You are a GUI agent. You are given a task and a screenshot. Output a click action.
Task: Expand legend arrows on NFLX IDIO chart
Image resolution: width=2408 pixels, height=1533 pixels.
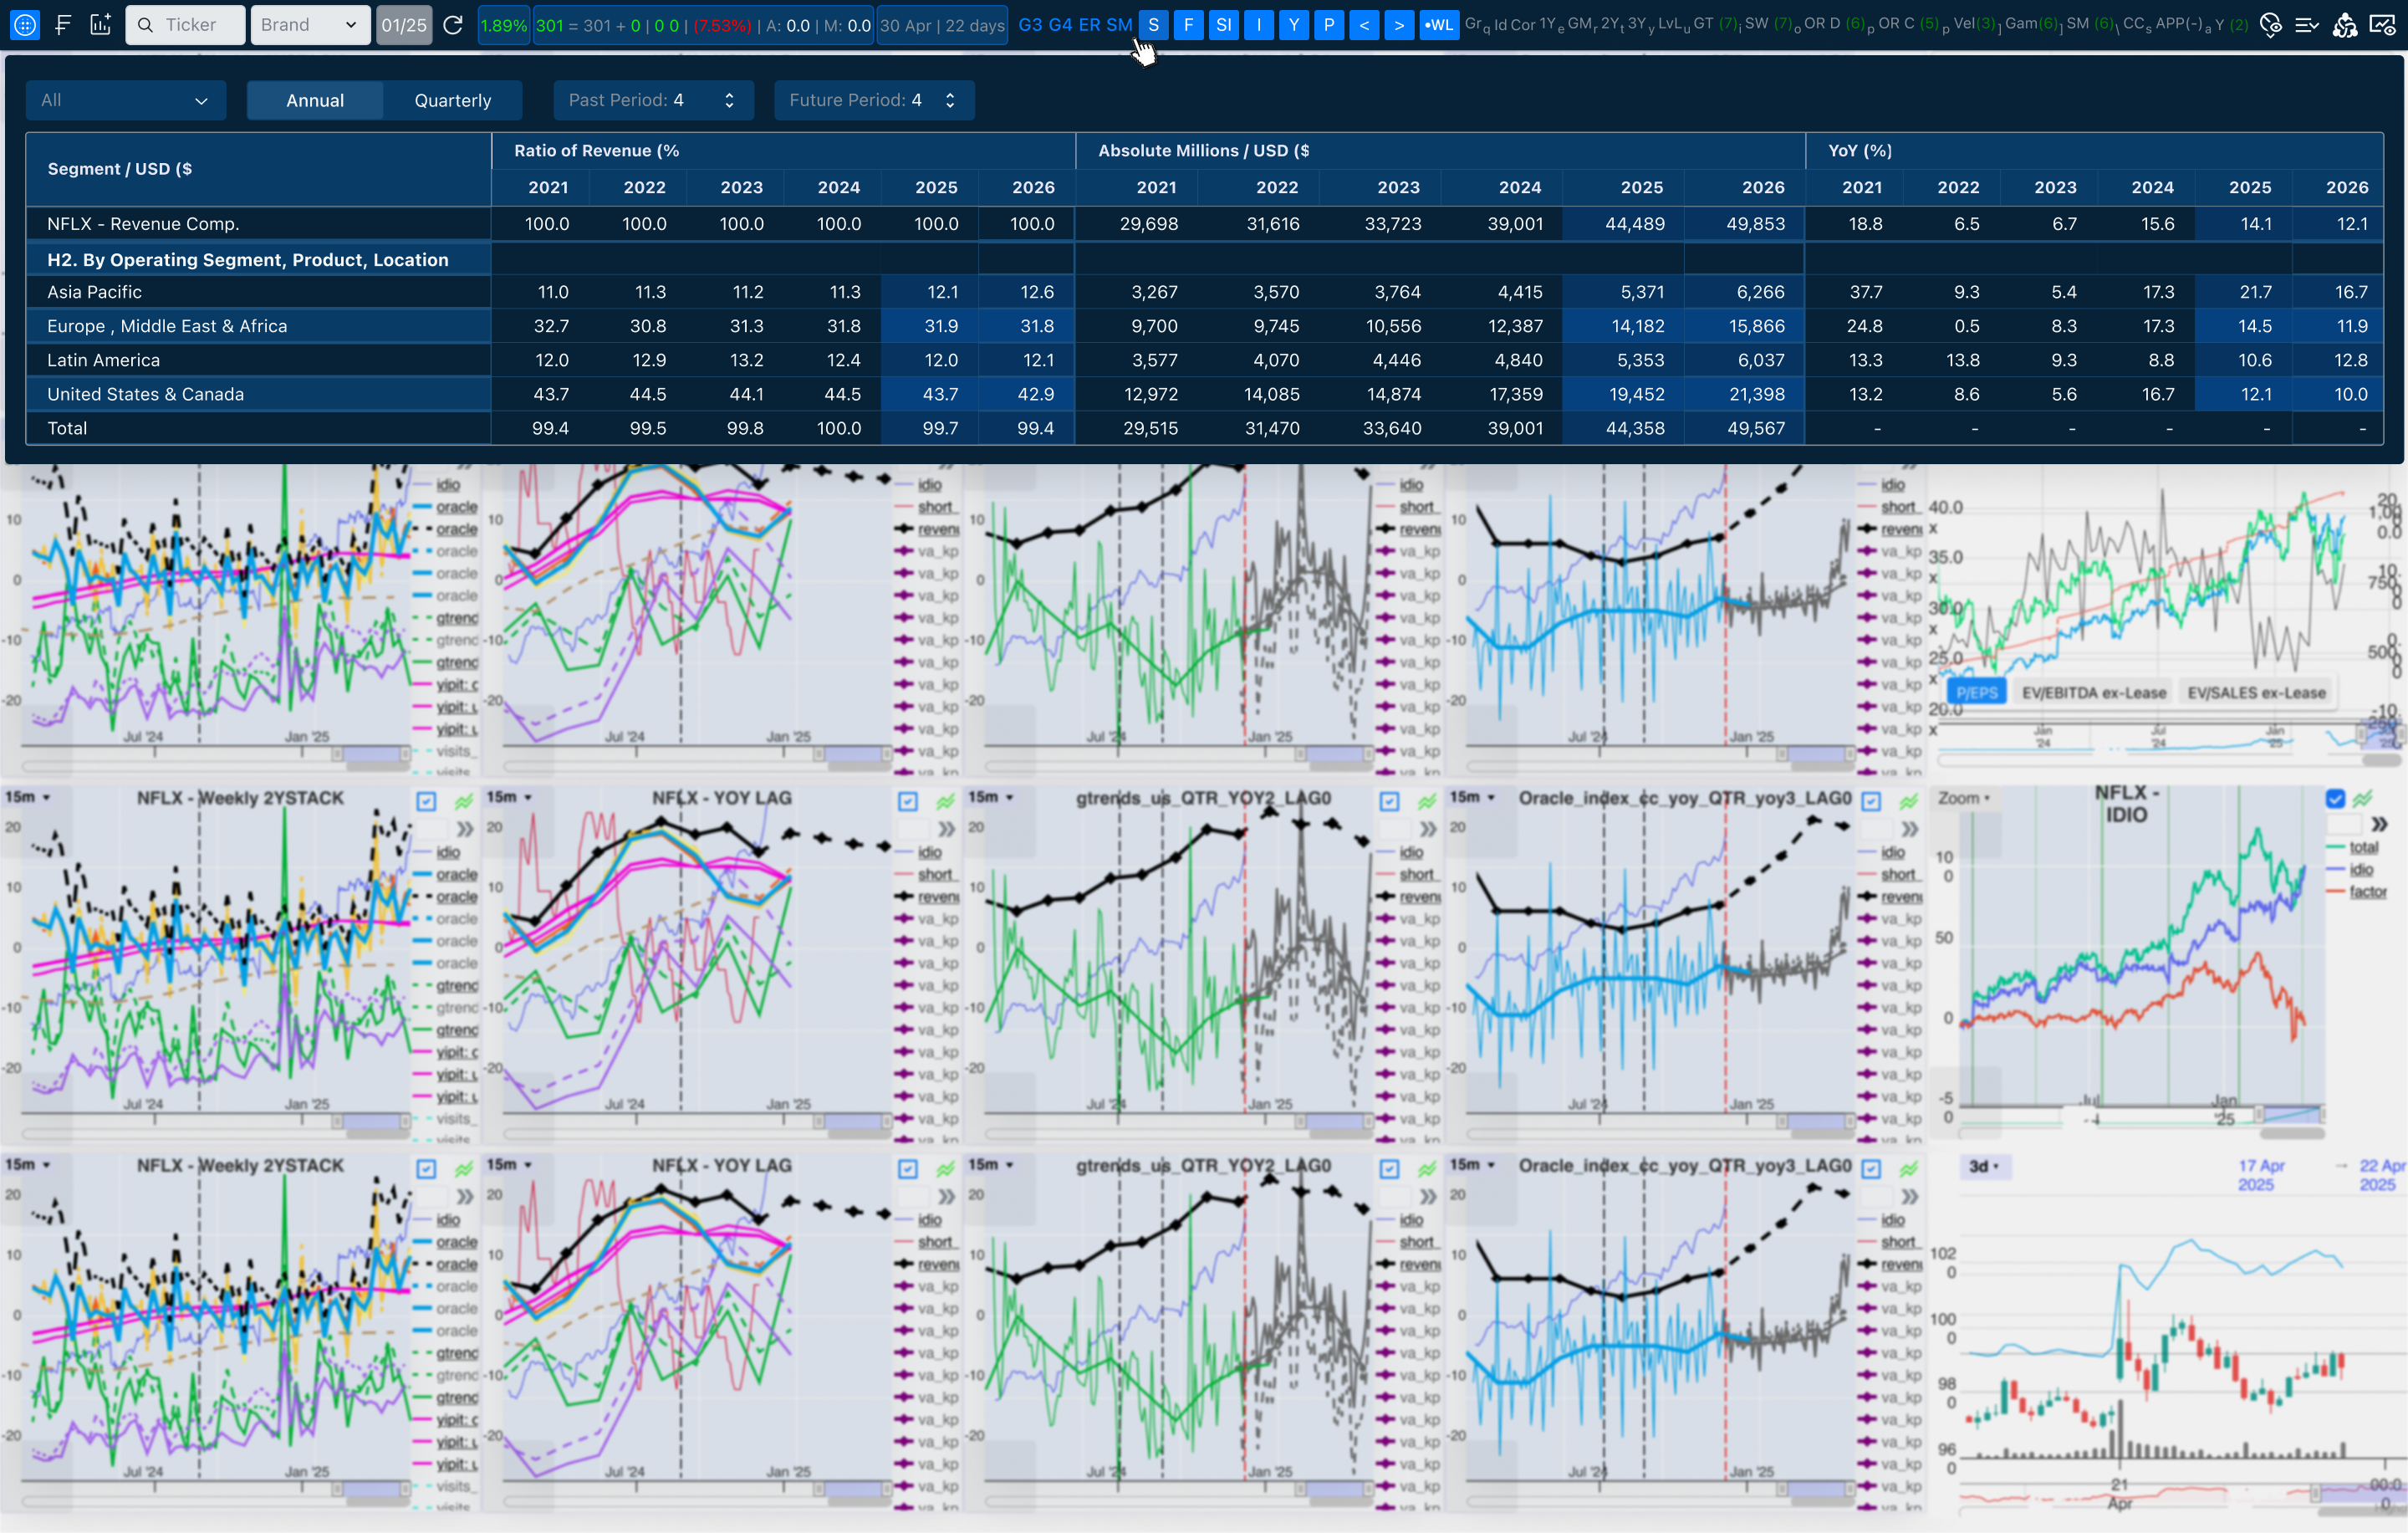tap(2380, 824)
